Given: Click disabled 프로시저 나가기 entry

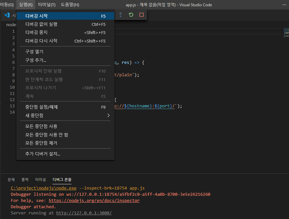Looking at the screenshot, I should pyautogui.click(x=65, y=88).
